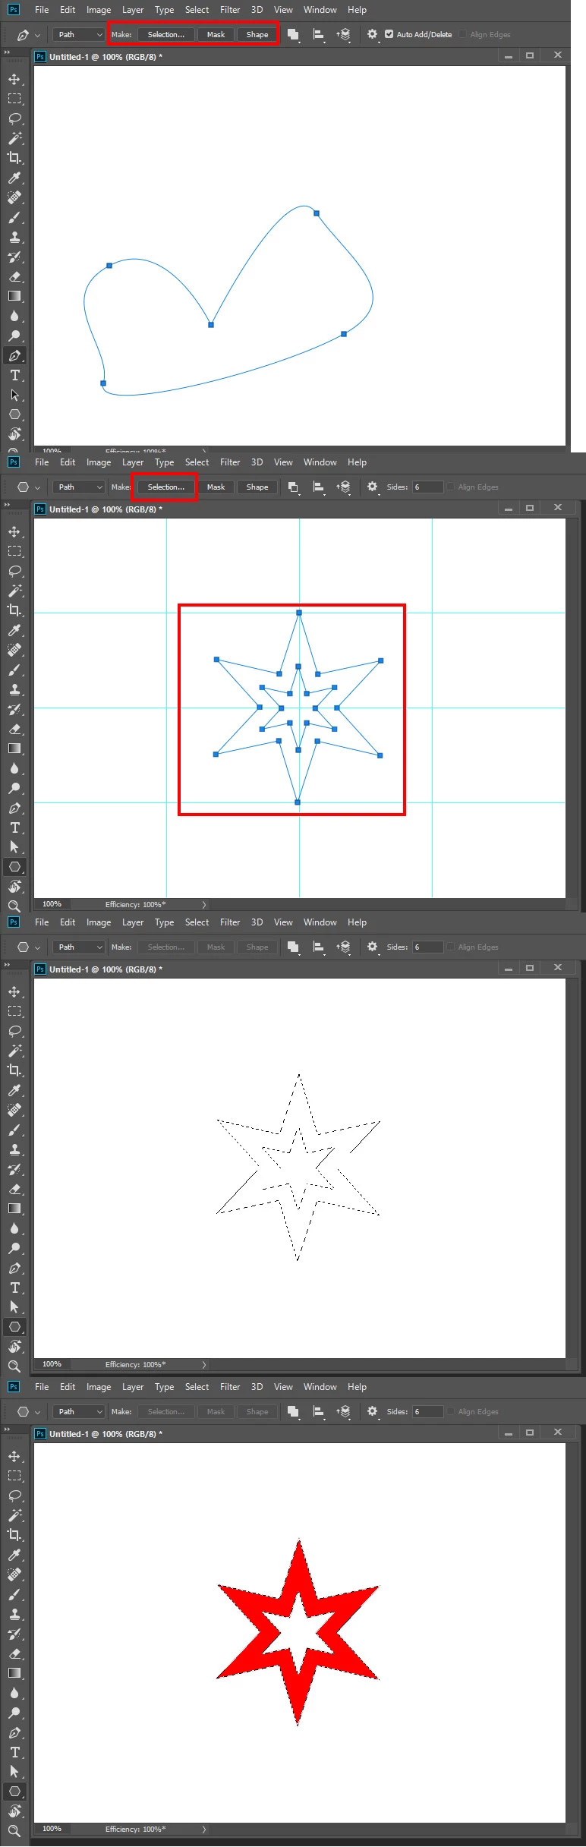The width and height of the screenshot is (586, 1847).
Task: Open gear settings dropdown in heart-path options bar
Action: point(373,35)
